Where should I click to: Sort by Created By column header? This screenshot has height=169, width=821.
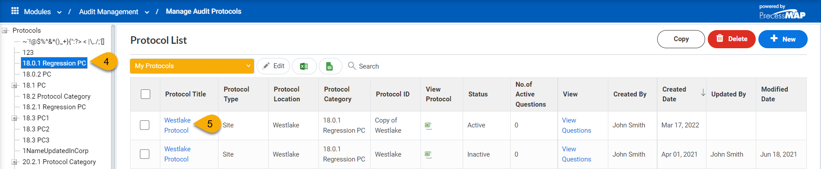[630, 94]
